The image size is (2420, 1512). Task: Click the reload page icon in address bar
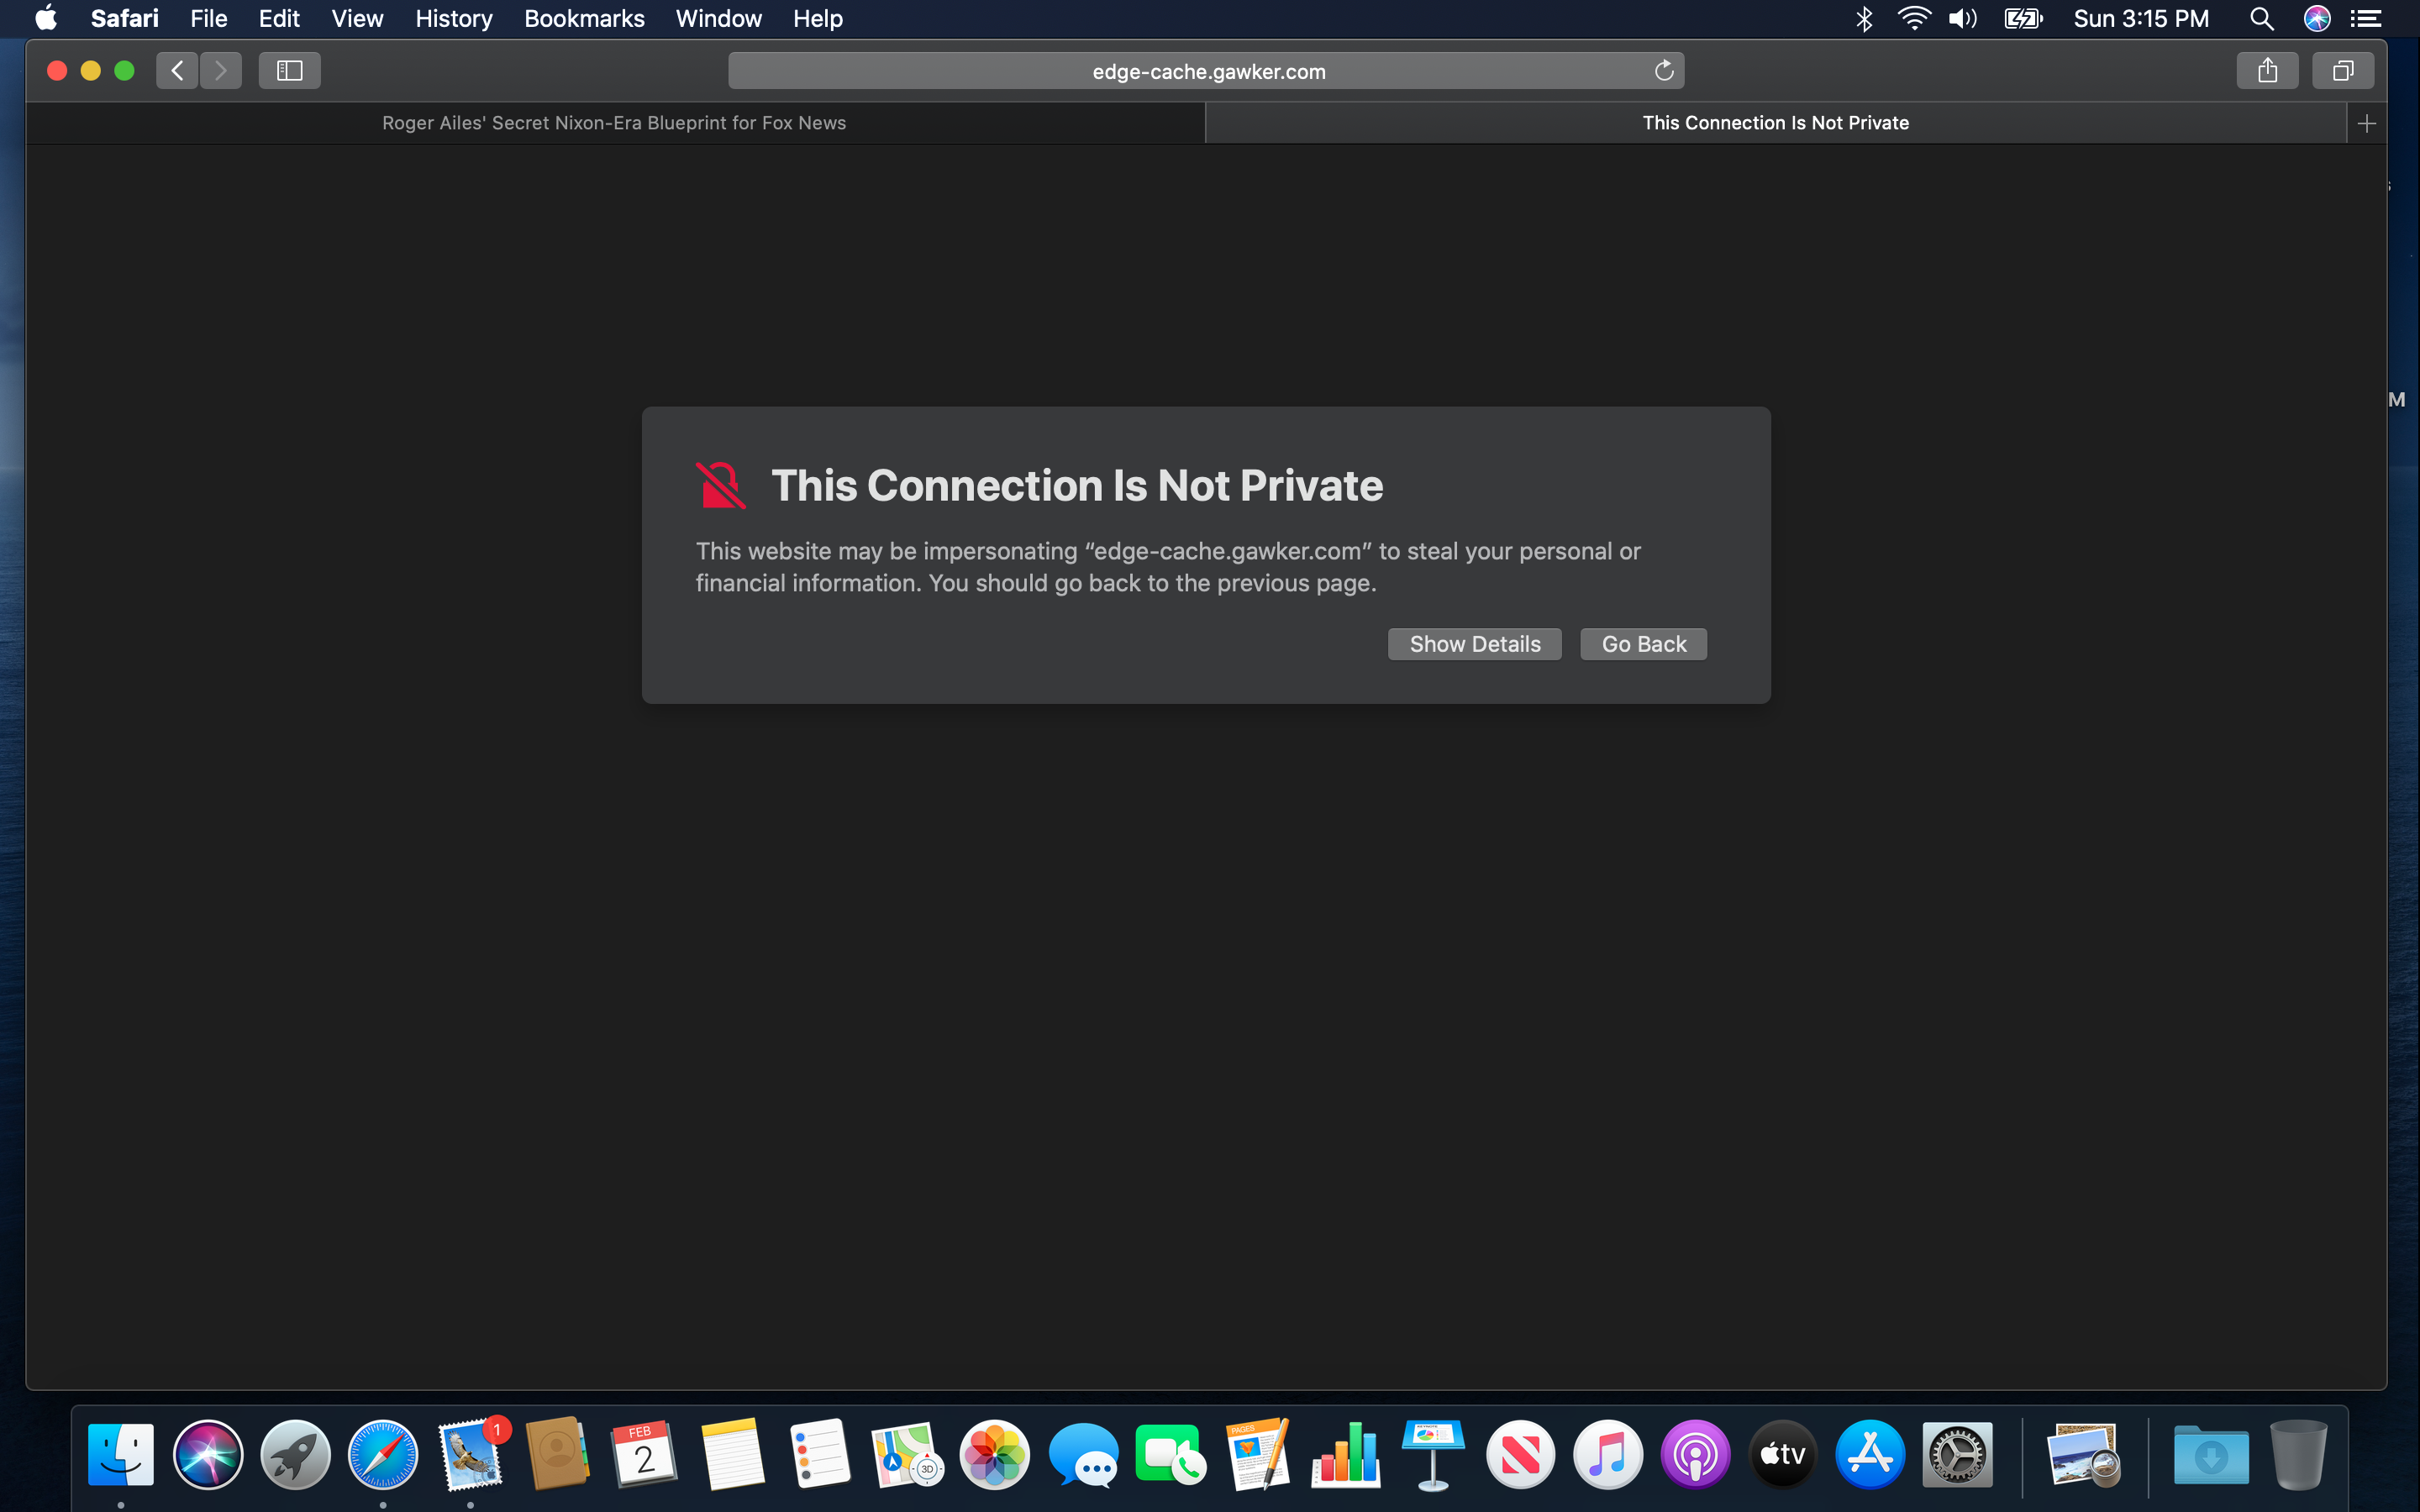click(x=1663, y=71)
